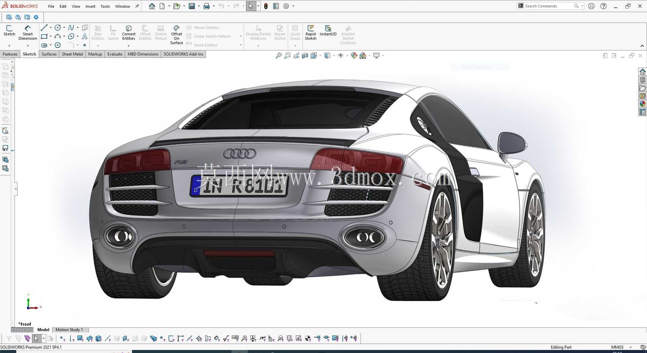Insert sketch Text with the A tool

pyautogui.click(x=85, y=36)
